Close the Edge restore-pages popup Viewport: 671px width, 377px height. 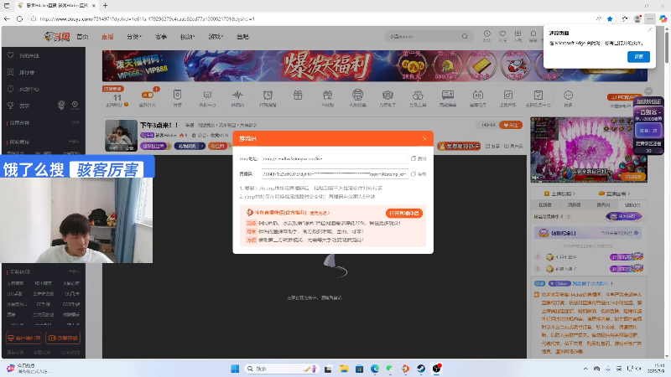coord(650,30)
